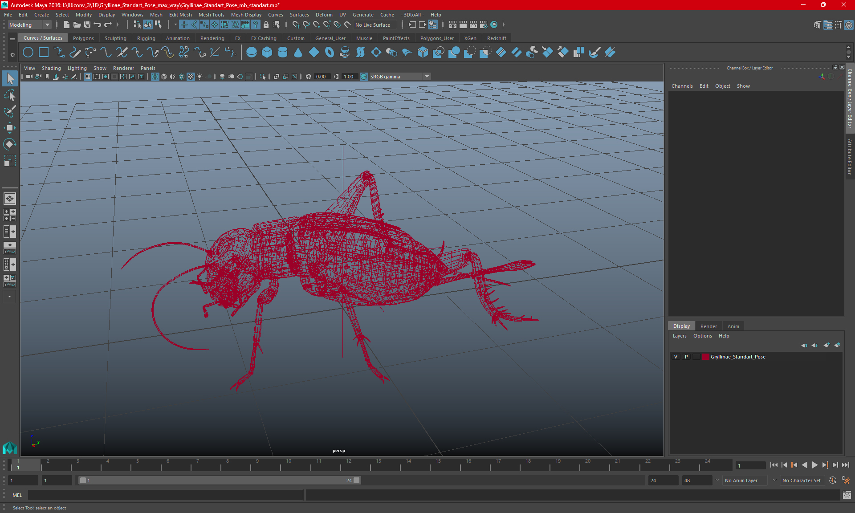855x513 pixels.
Task: Click the Open Scene folder icon
Action: (x=77, y=25)
